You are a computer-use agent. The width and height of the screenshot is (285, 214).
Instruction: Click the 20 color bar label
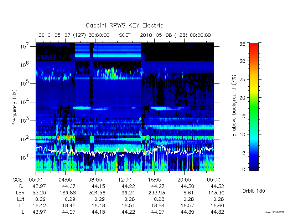242,98
